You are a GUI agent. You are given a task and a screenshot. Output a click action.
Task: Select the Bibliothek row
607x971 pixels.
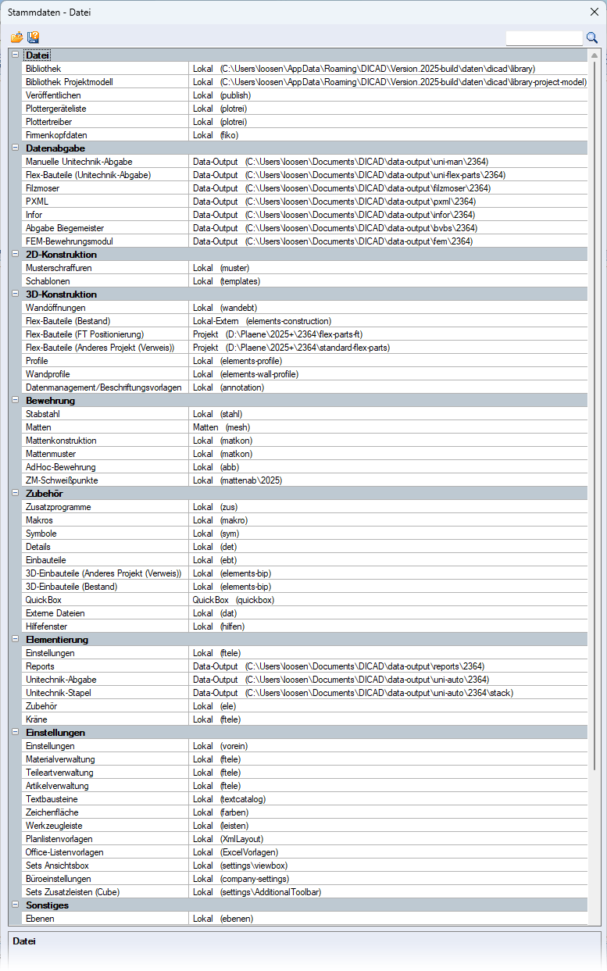(305, 69)
